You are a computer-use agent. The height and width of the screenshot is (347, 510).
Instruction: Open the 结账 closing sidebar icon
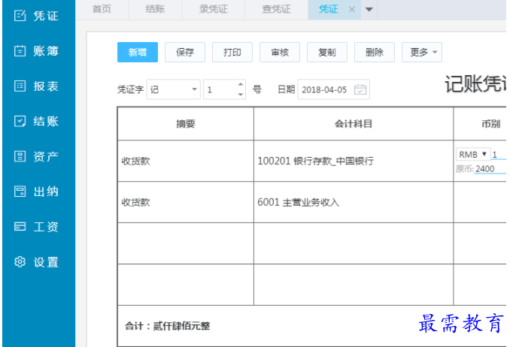(x=20, y=121)
